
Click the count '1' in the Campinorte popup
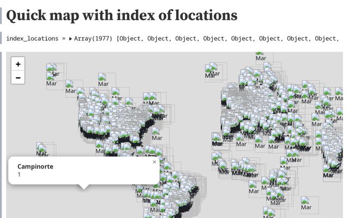tap(19, 174)
